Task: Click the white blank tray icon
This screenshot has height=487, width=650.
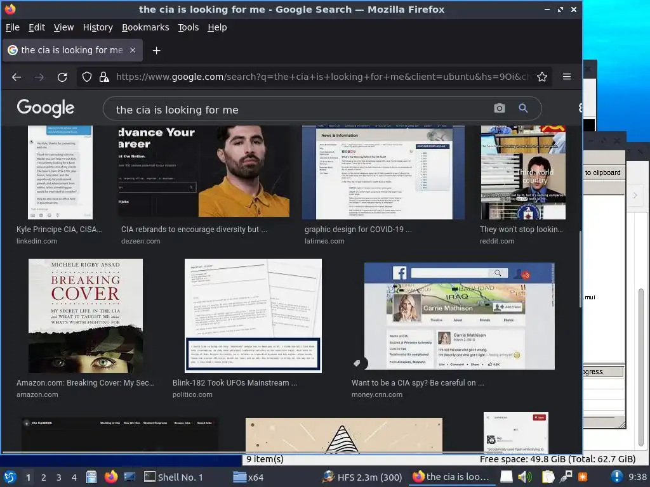Action: 506,477
